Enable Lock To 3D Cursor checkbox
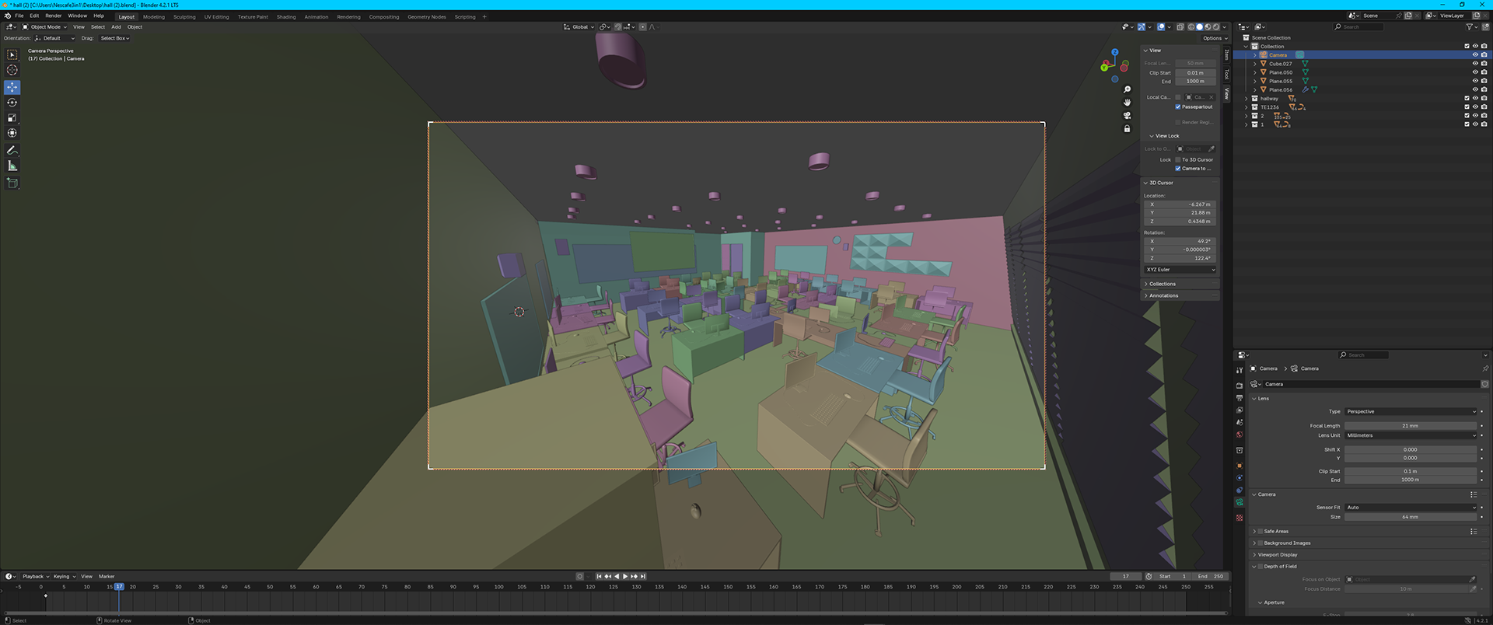The image size is (1493, 625). point(1178,159)
